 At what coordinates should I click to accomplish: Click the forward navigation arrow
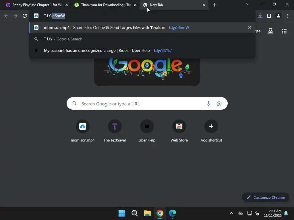click(x=16, y=16)
